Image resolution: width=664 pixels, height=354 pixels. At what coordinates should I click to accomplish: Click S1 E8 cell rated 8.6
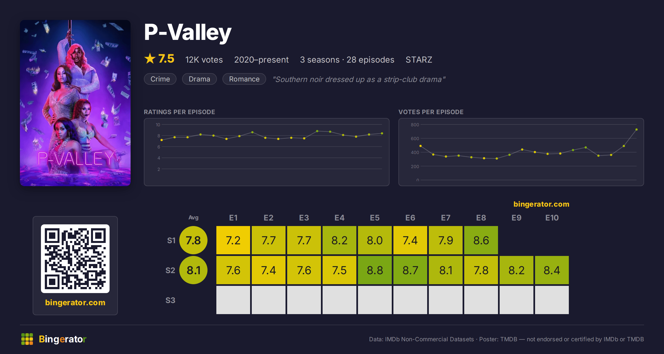click(481, 240)
